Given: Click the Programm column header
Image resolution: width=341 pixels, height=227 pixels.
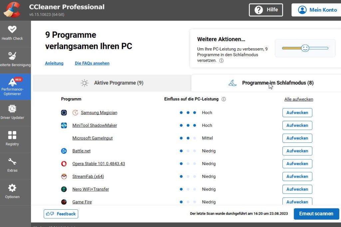Looking at the screenshot, I should tap(71, 99).
